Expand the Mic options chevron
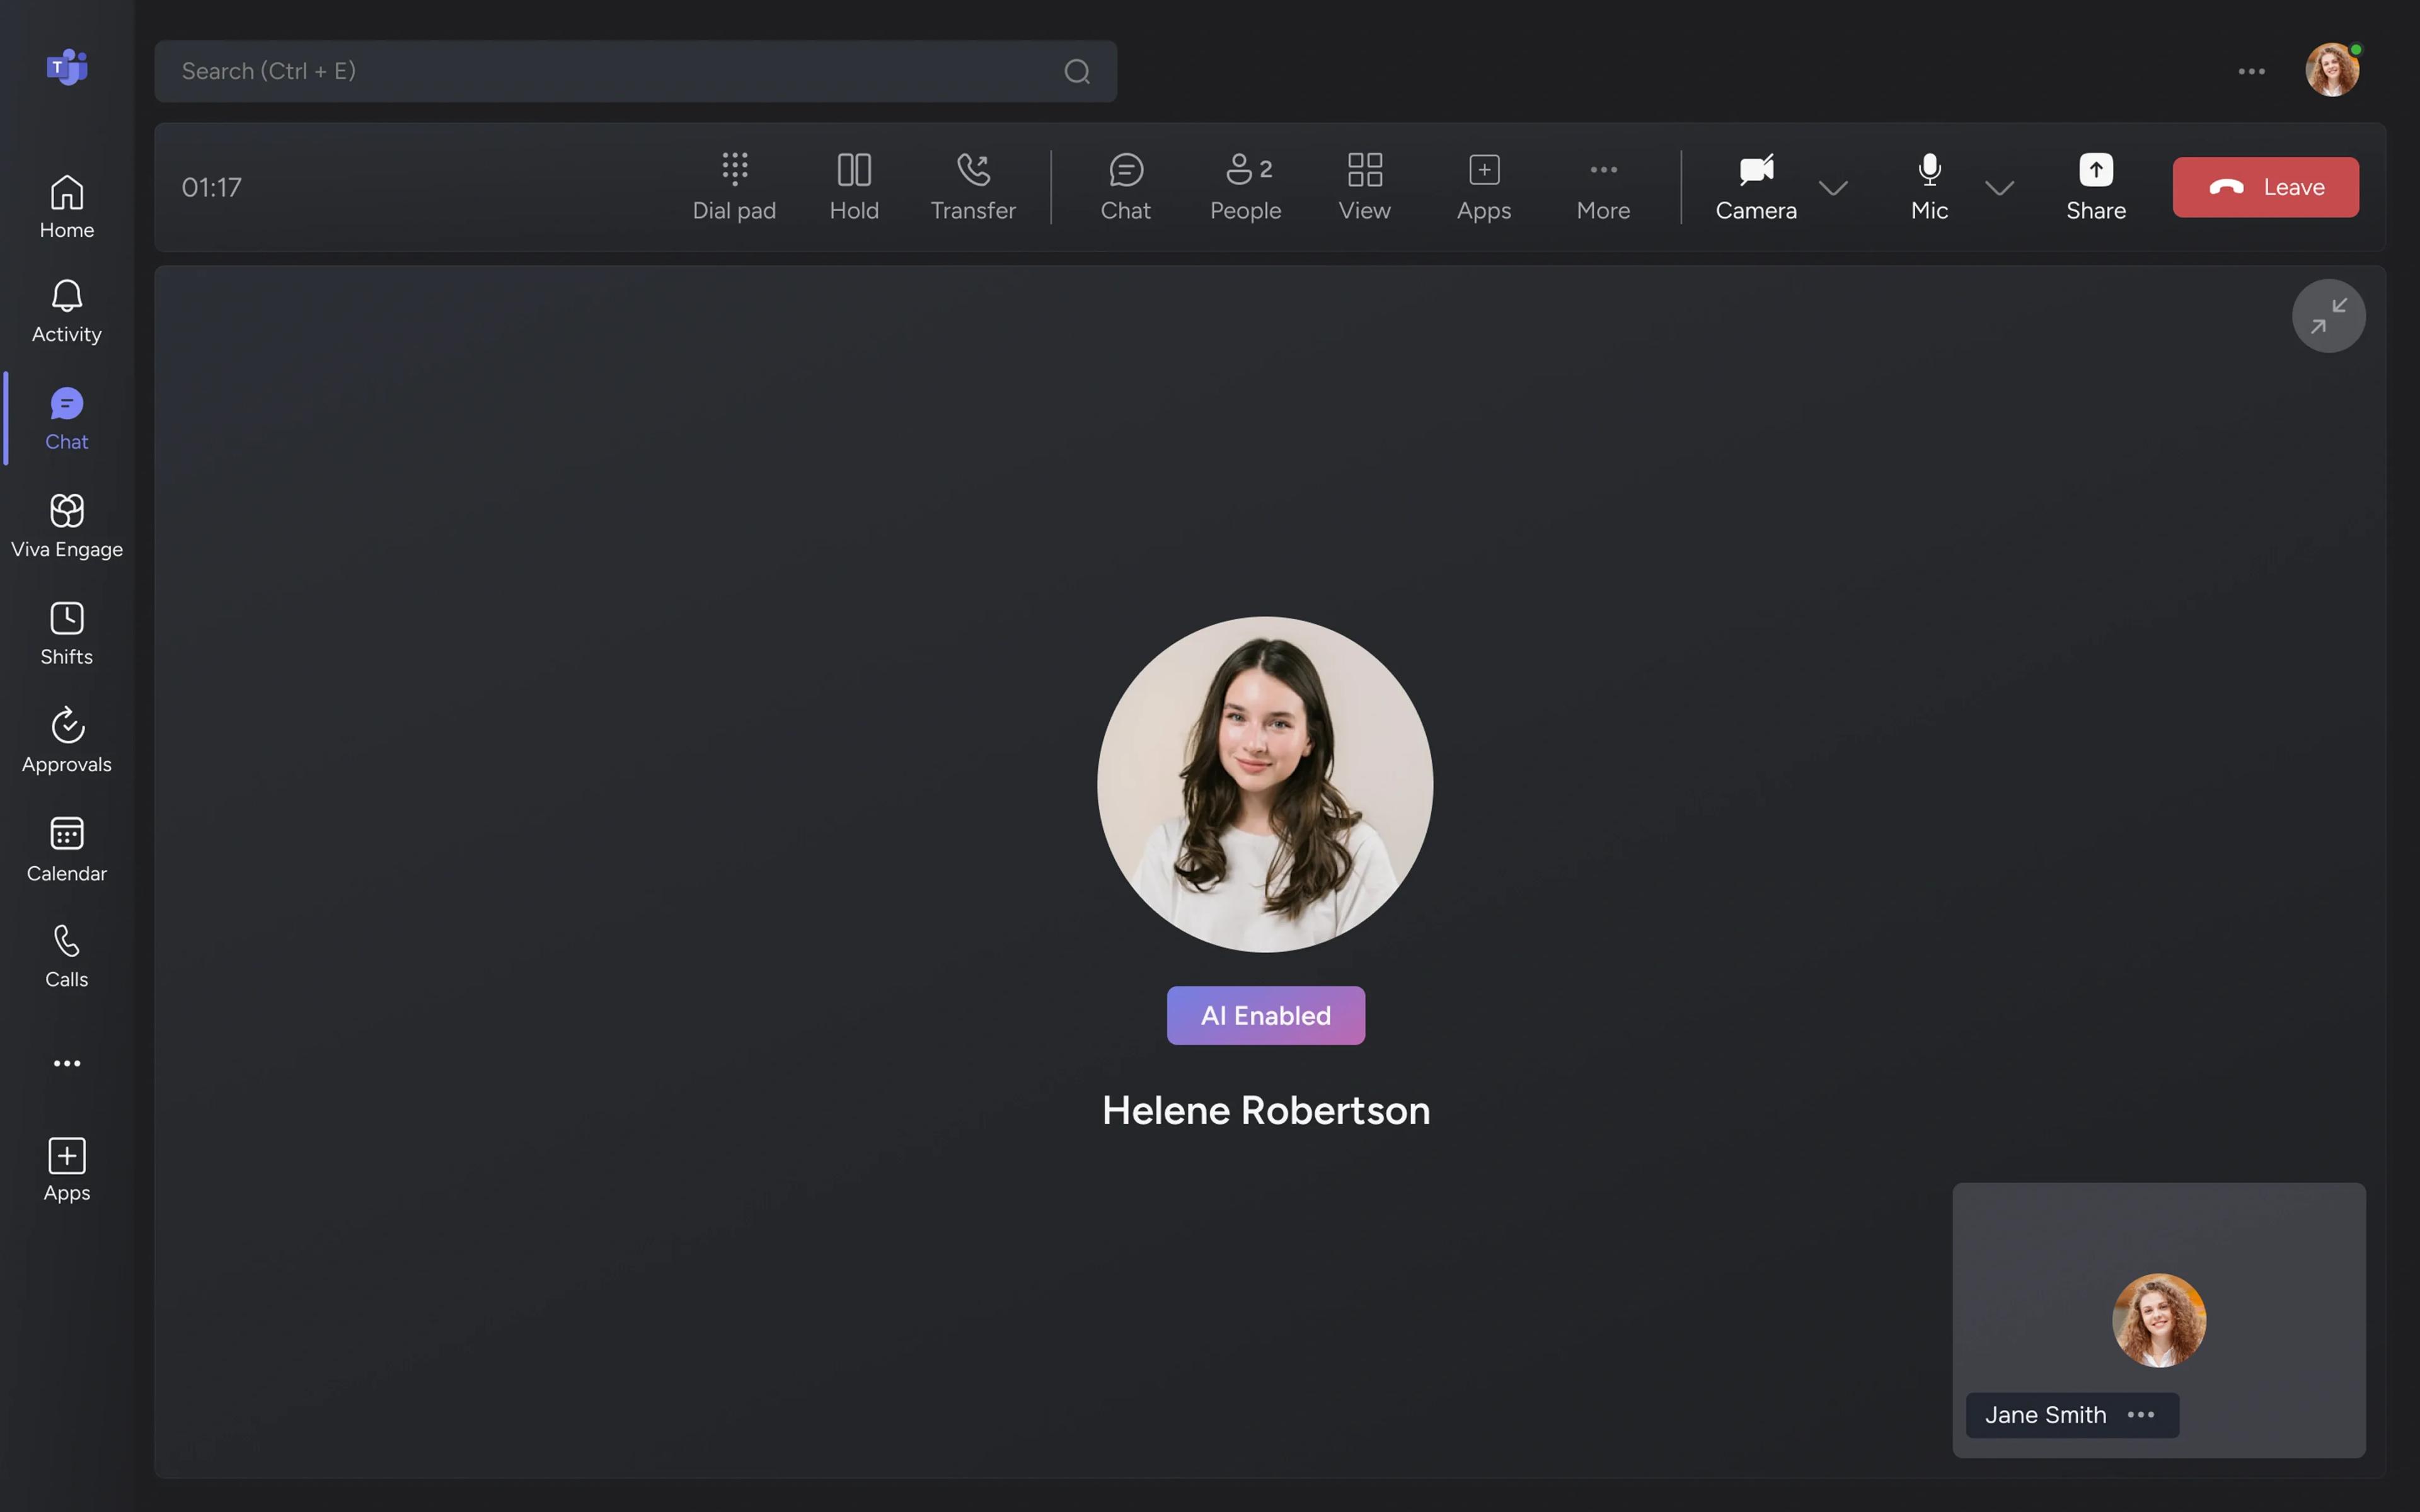 1998,188
